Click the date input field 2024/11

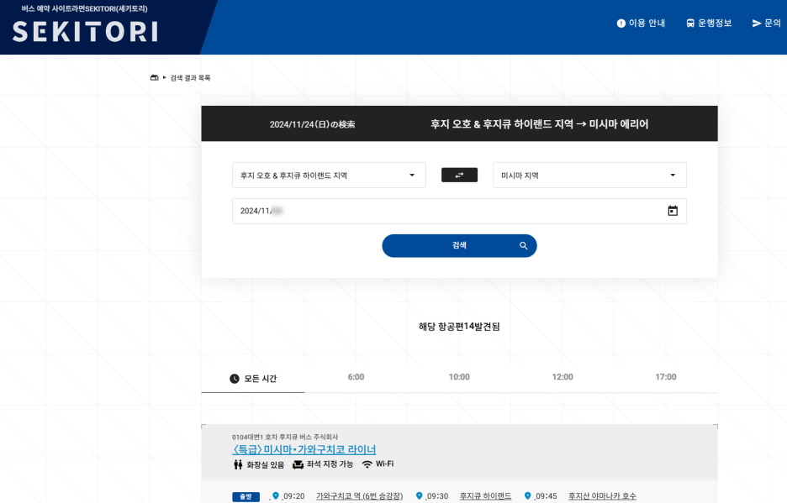[x=459, y=211]
